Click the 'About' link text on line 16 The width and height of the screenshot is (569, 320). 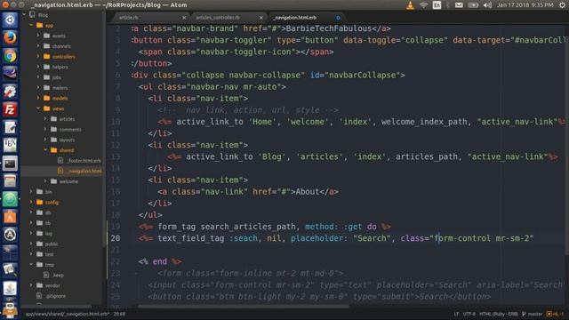[x=308, y=192]
